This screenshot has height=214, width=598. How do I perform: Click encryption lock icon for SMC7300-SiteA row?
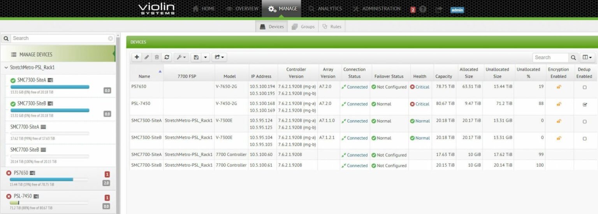[559, 121]
